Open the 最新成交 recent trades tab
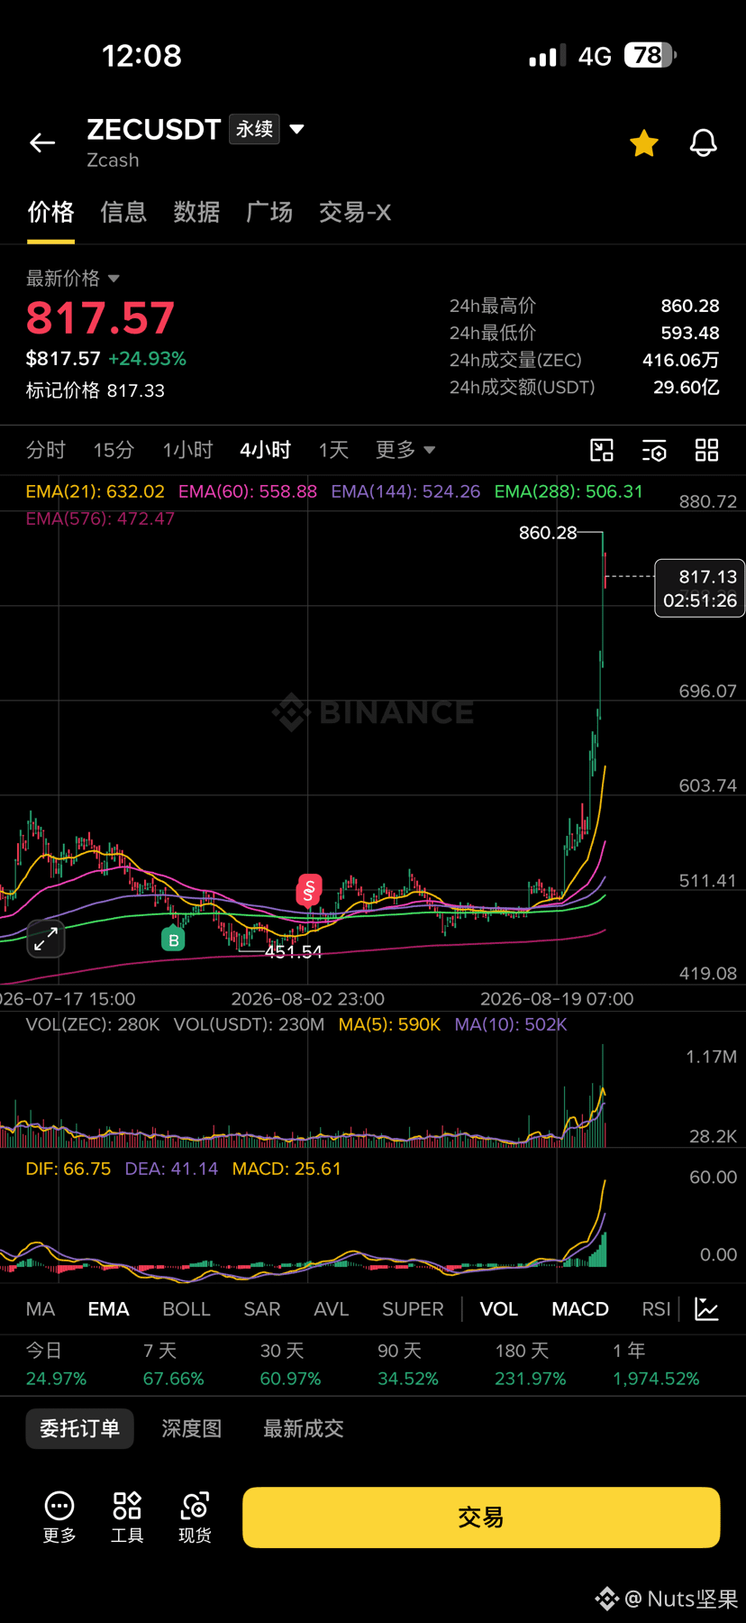Viewport: 746px width, 1623px height. pos(304,1428)
